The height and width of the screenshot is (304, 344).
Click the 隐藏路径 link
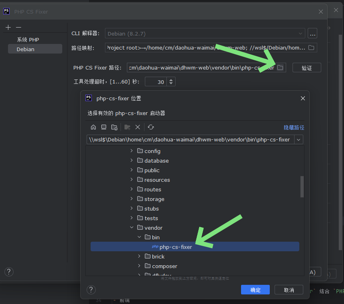click(294, 127)
